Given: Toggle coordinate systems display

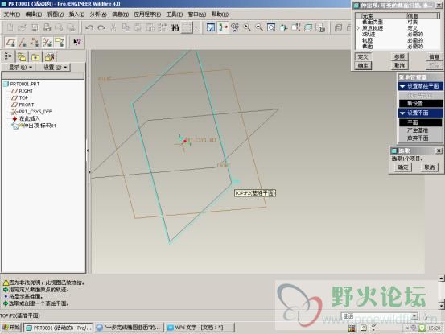Looking at the screenshot, I should tap(47, 43).
